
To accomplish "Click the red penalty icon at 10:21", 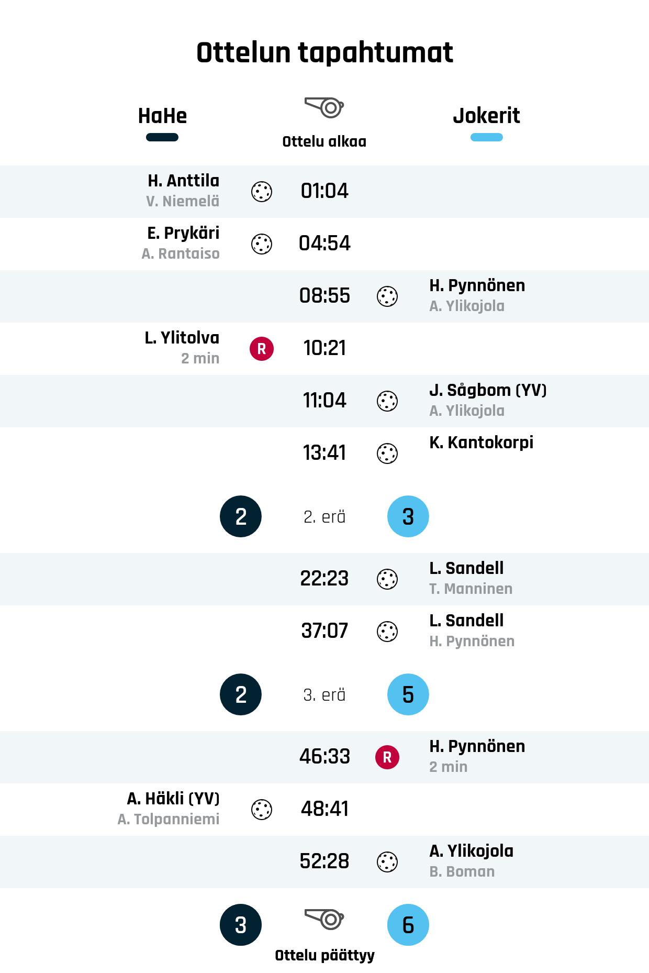I will pos(262,349).
